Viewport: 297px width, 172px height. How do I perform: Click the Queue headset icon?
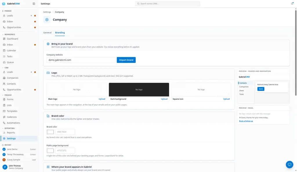coord(4,62)
